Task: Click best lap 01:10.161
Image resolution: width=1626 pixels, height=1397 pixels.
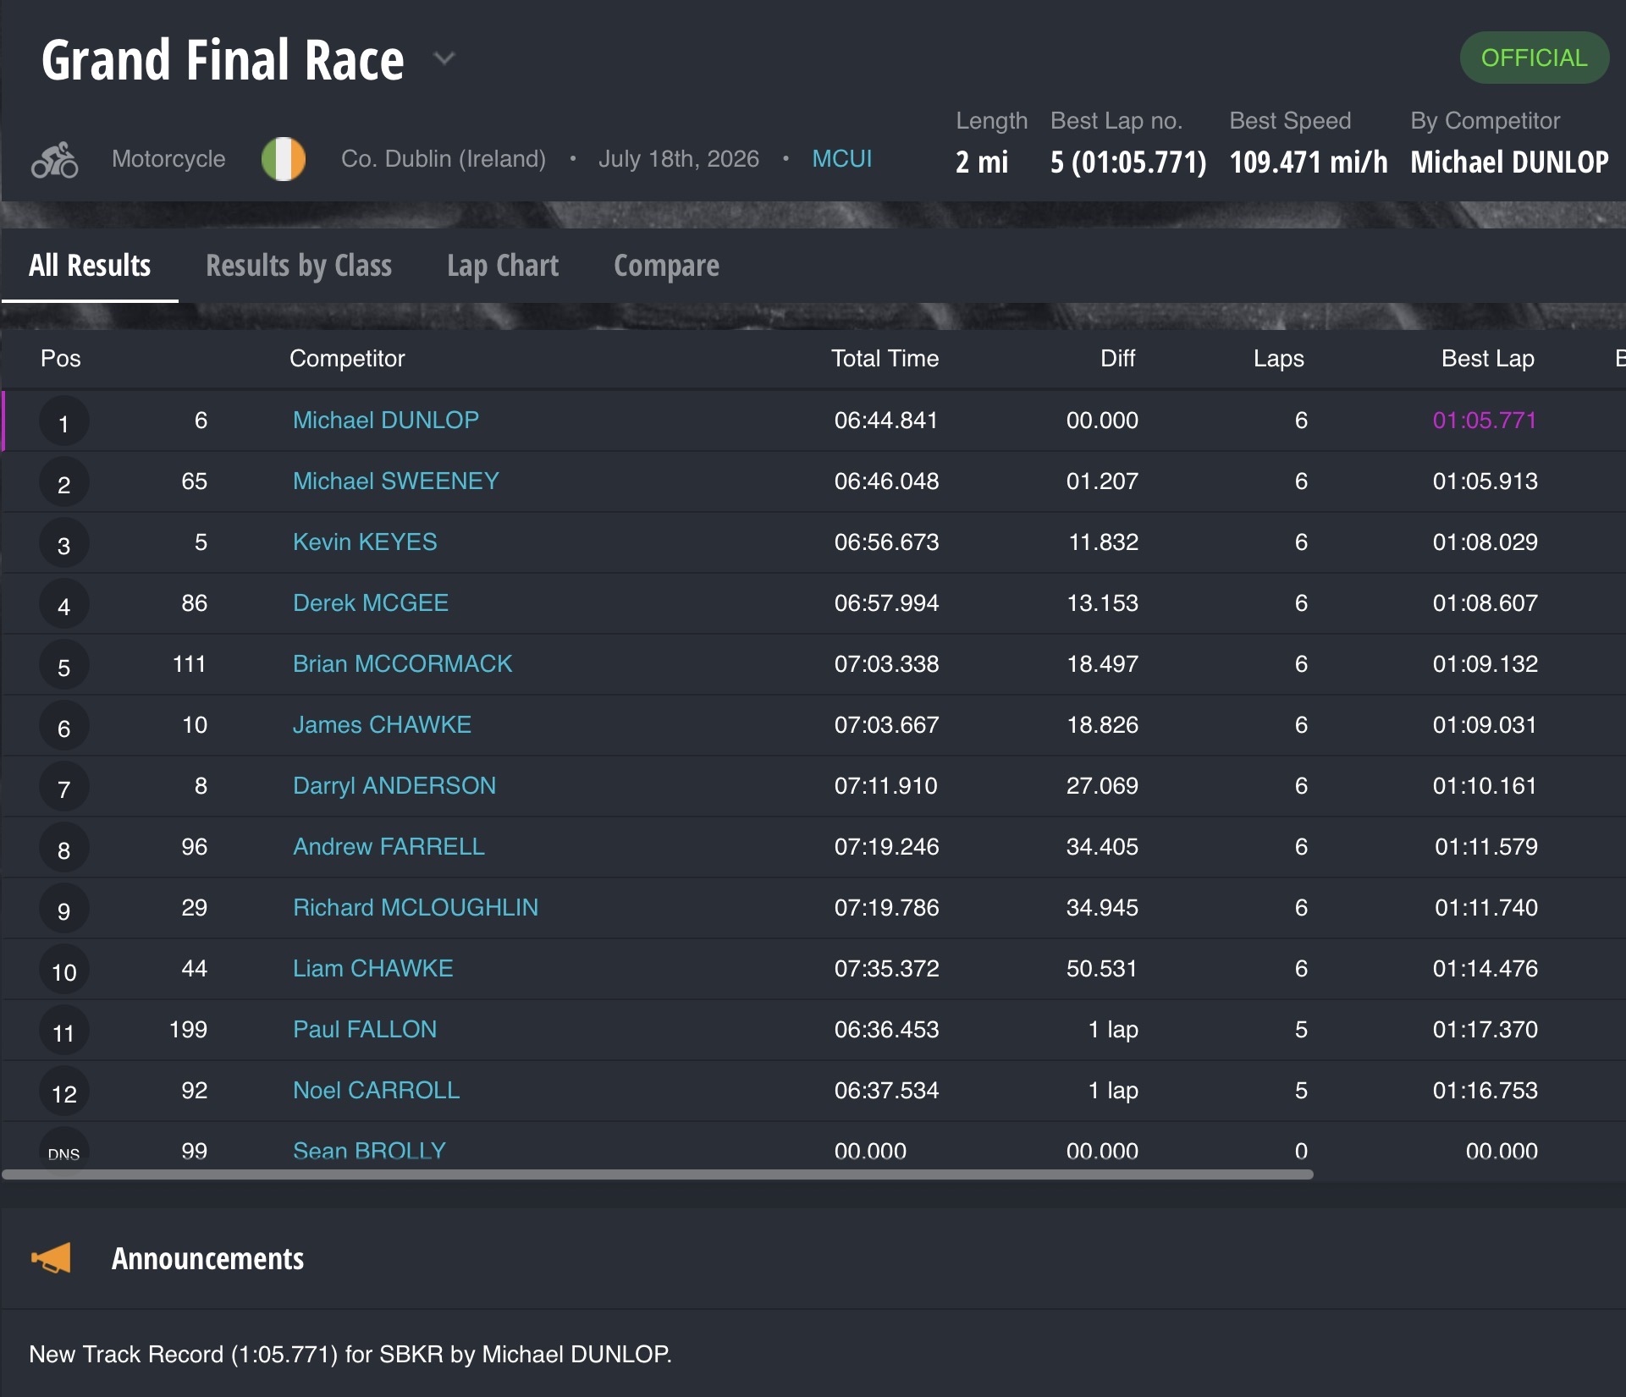Action: [1485, 785]
